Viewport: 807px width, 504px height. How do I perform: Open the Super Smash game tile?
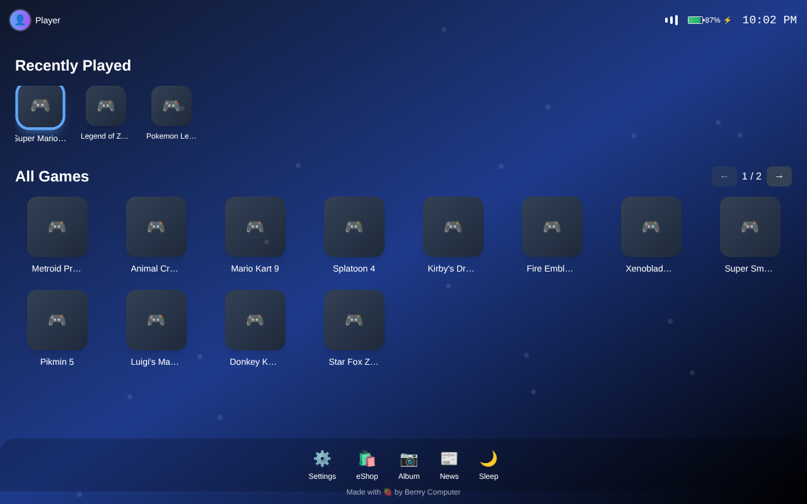tap(750, 227)
